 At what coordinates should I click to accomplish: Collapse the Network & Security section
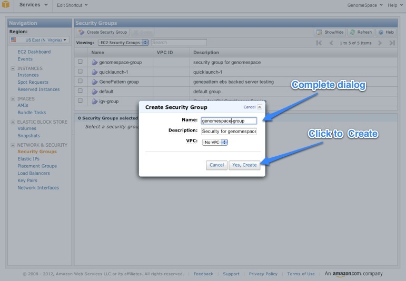pyautogui.click(x=13, y=145)
